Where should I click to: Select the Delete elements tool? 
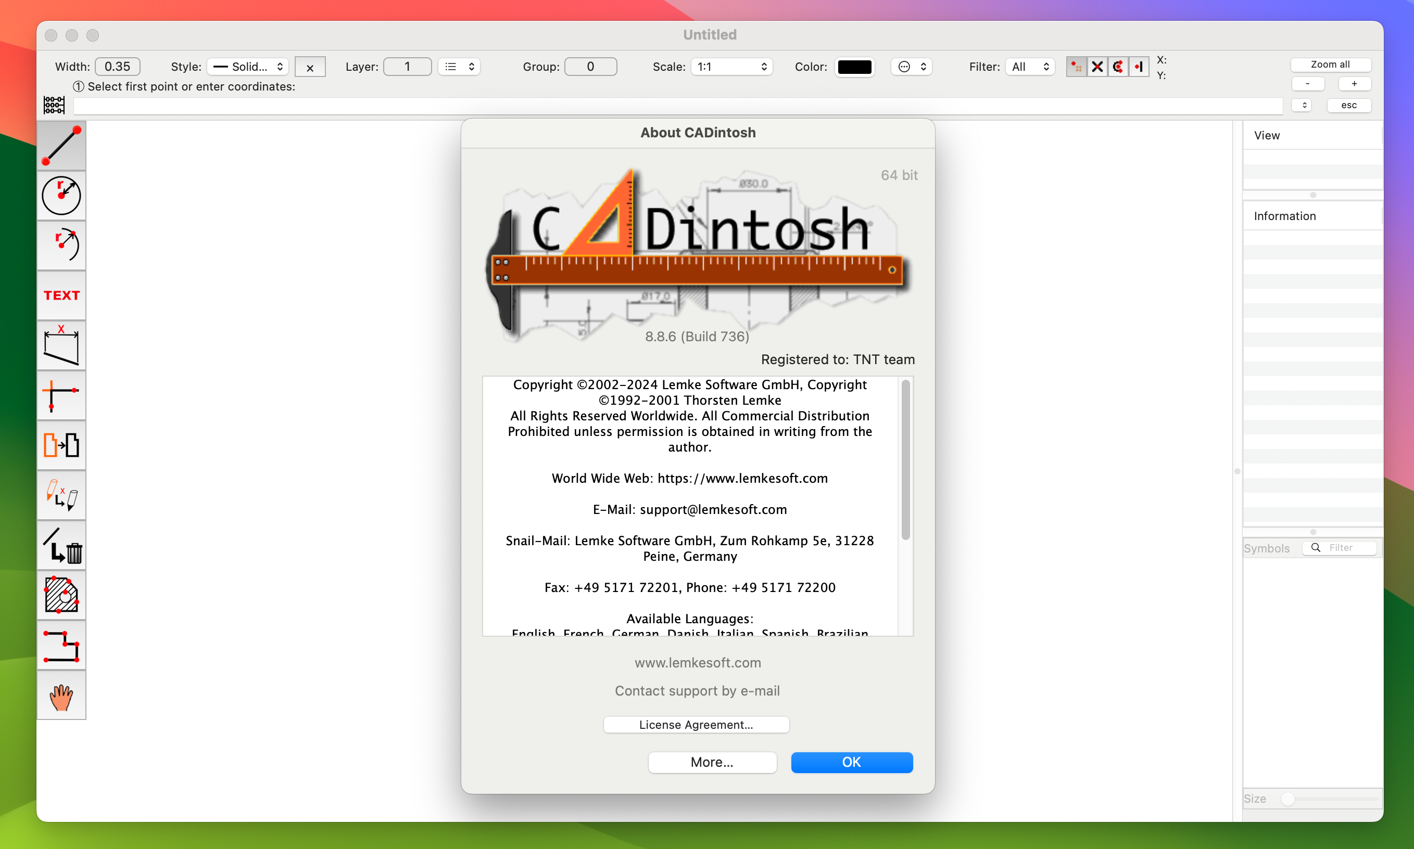click(61, 545)
